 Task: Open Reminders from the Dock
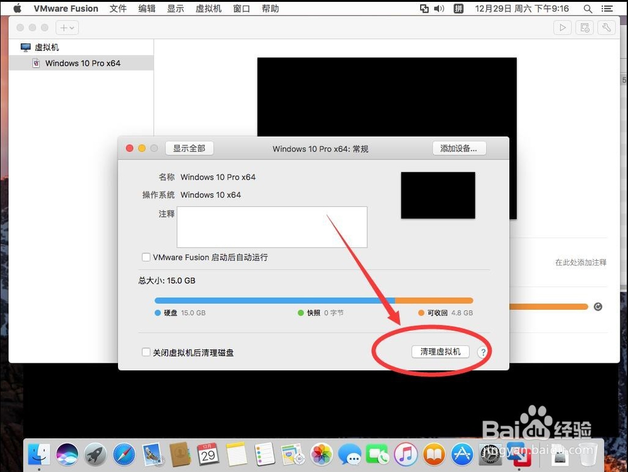(265, 454)
